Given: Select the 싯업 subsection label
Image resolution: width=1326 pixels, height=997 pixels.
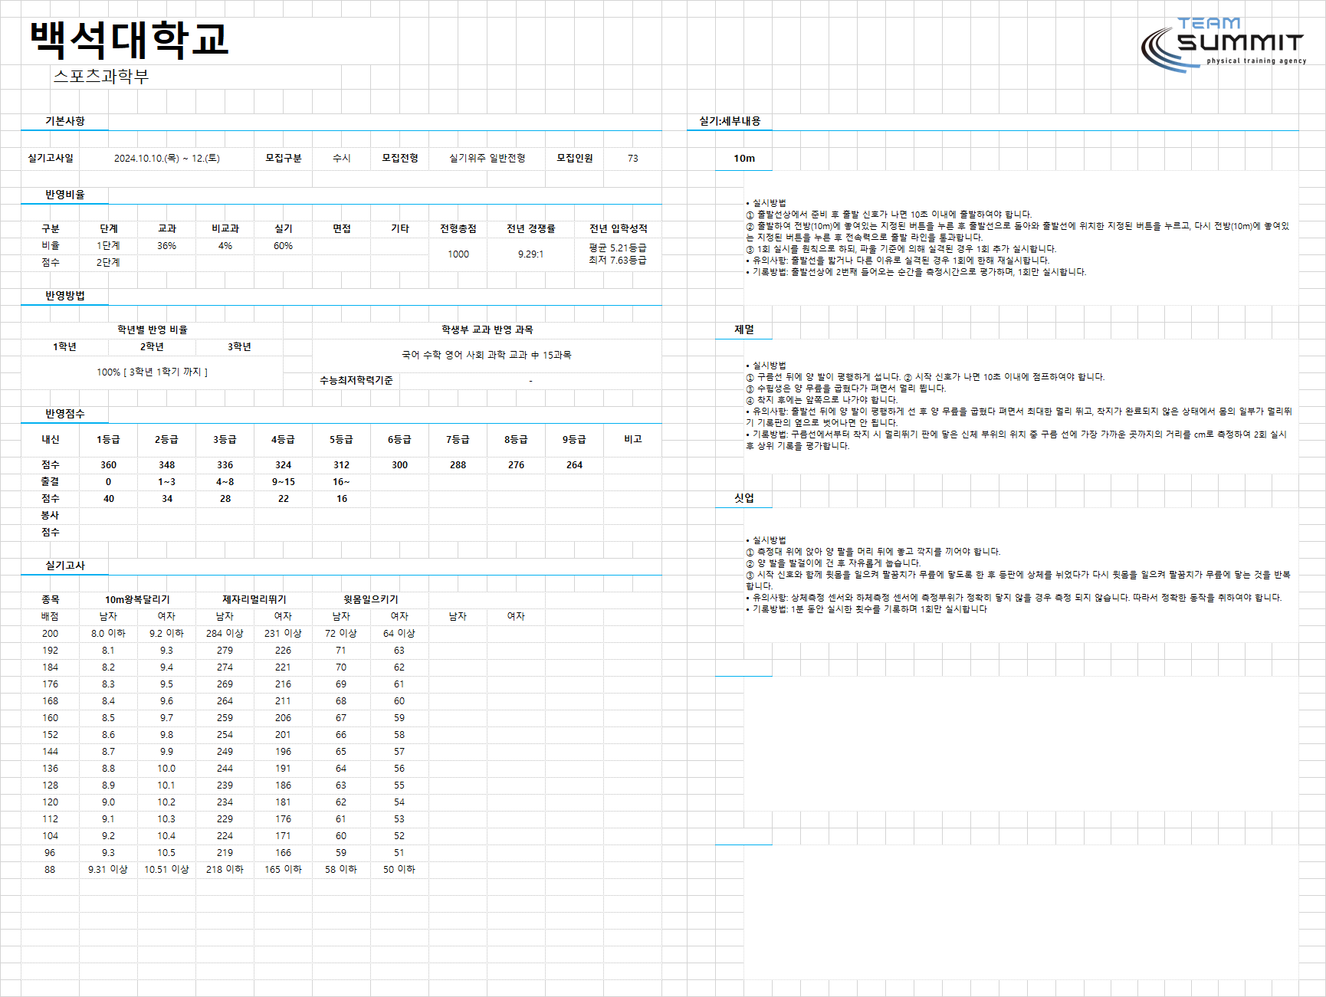Looking at the screenshot, I should pos(744,498).
